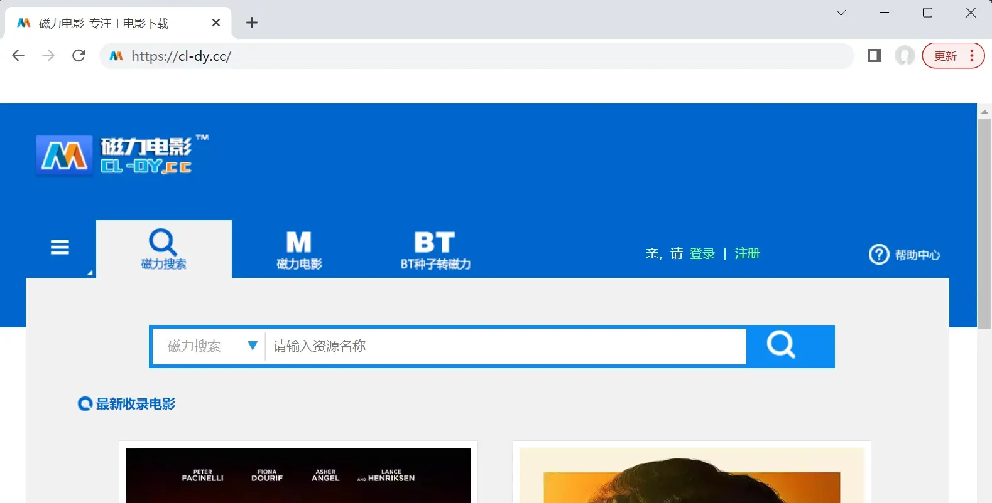This screenshot has height=503, width=992.
Task: Open the 帮助中心 help center
Action: tap(904, 255)
